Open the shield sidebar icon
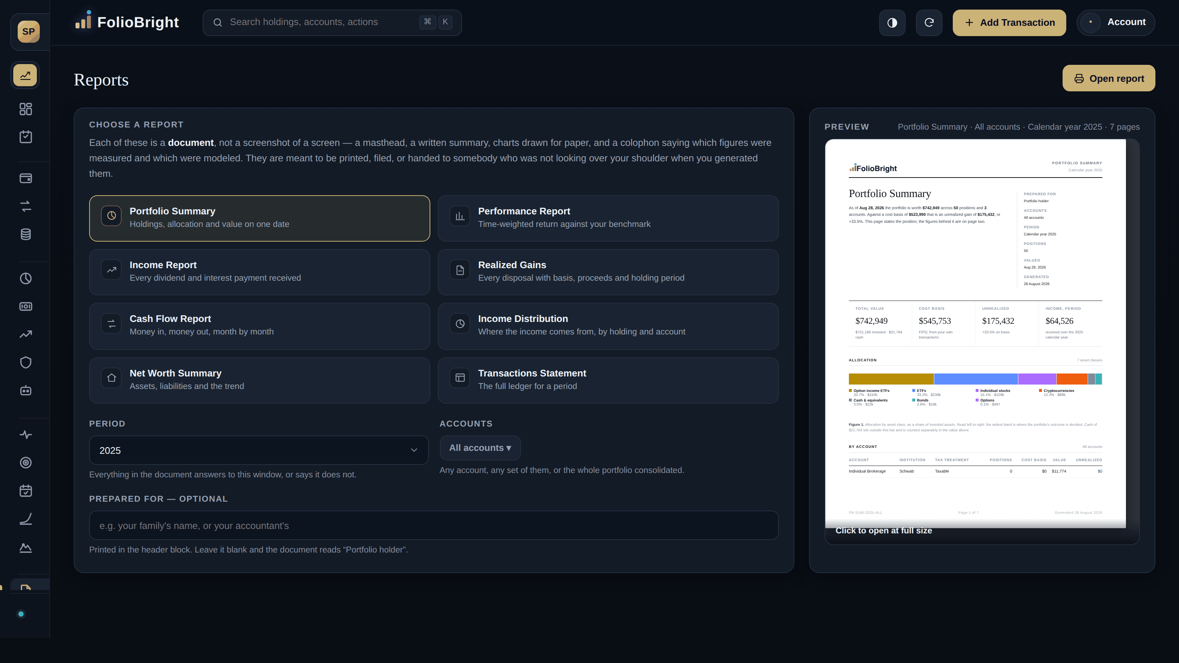This screenshot has width=1179, height=663. 26,362
